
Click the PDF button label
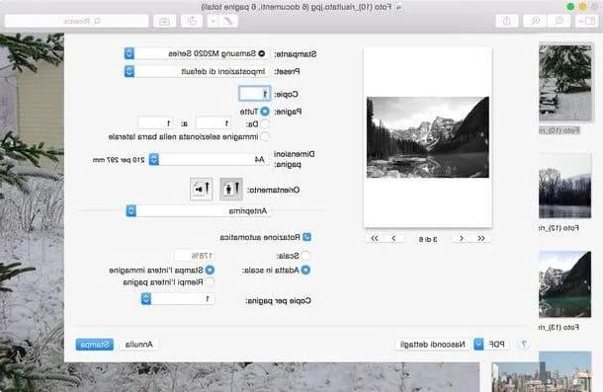click(x=496, y=345)
